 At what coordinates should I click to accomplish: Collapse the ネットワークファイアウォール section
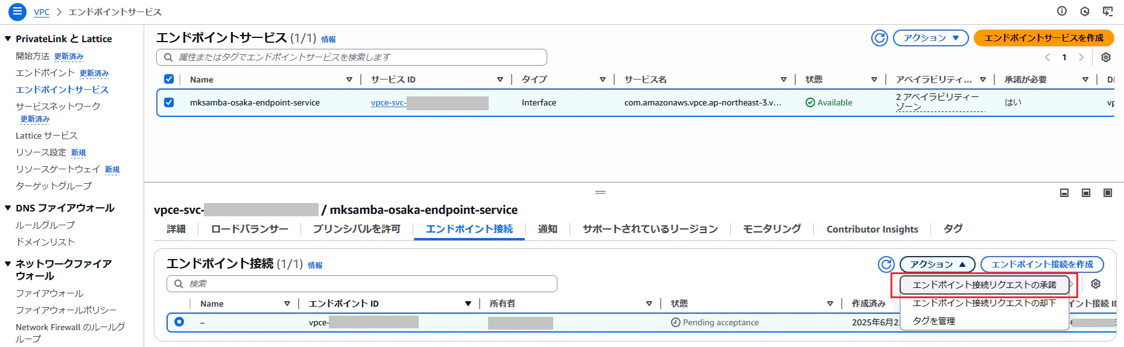(8, 264)
